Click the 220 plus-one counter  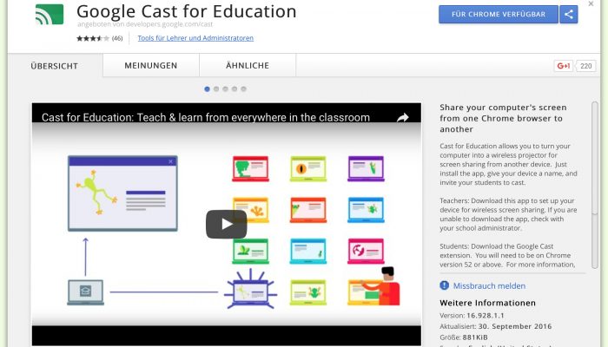pos(585,66)
